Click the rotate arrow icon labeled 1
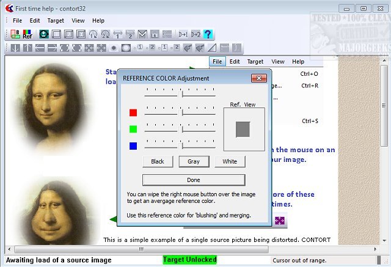 pyautogui.click(x=93, y=34)
